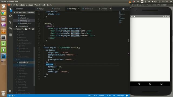The width and height of the screenshot is (173, 97).
Task: Click JavaScript language mode in status bar
Action: tap(120, 96)
